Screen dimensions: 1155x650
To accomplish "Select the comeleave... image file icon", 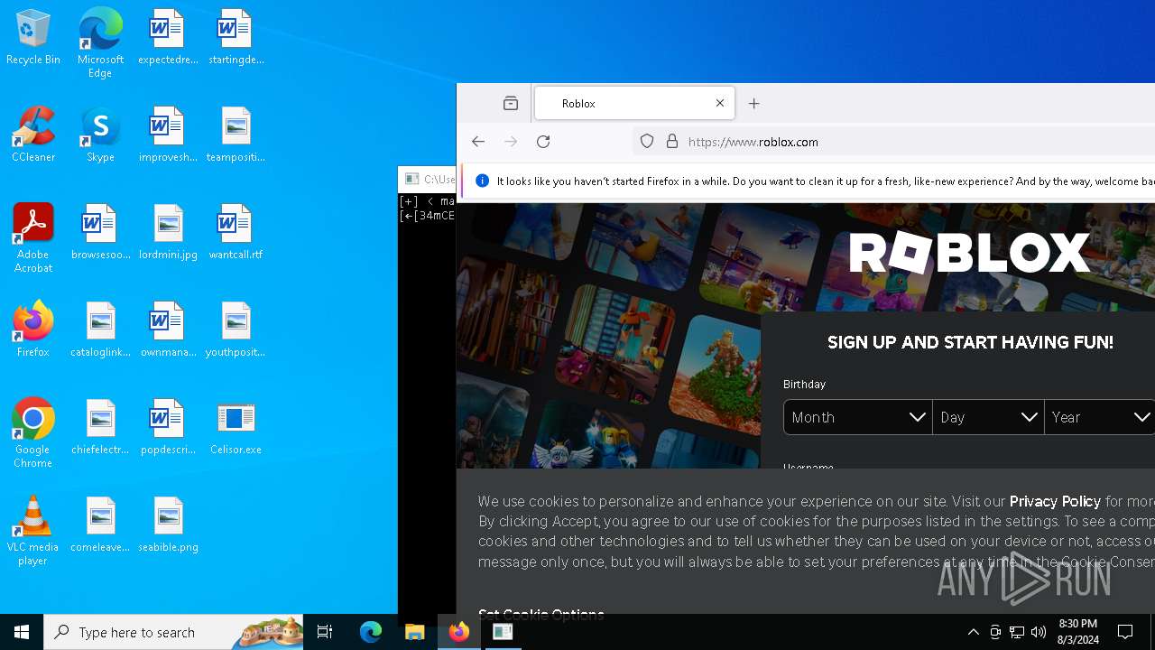I will tap(100, 525).
